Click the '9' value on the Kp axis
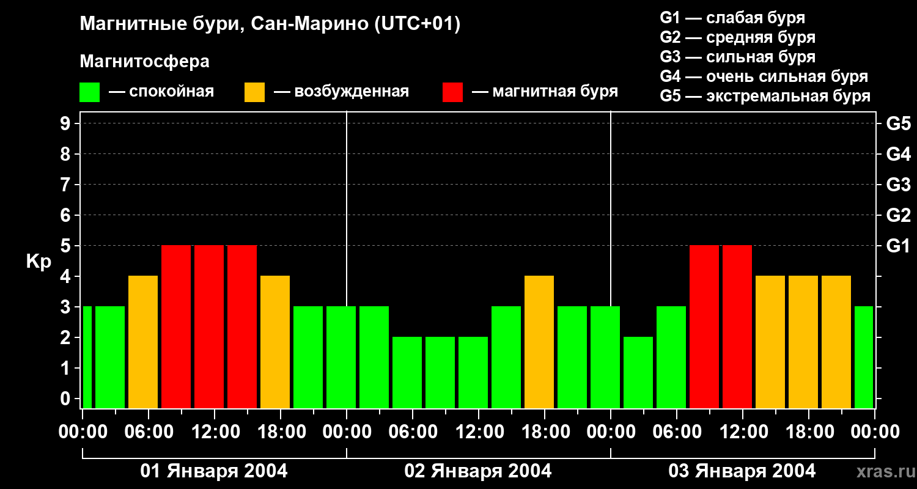This screenshot has height=489, width=917. point(67,123)
